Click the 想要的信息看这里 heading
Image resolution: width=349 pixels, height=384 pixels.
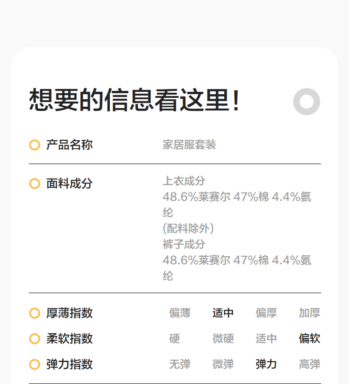pyautogui.click(x=135, y=101)
